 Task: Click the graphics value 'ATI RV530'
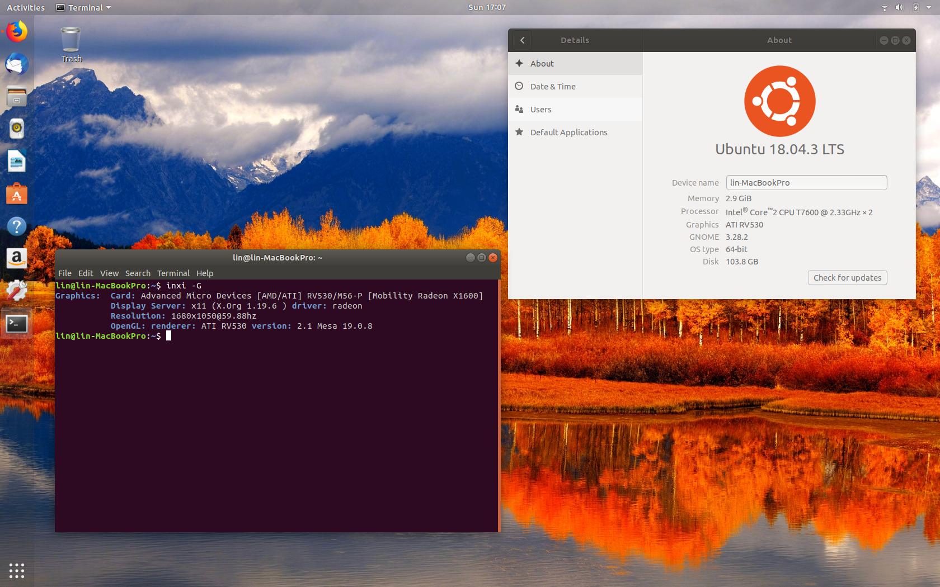[x=744, y=225]
